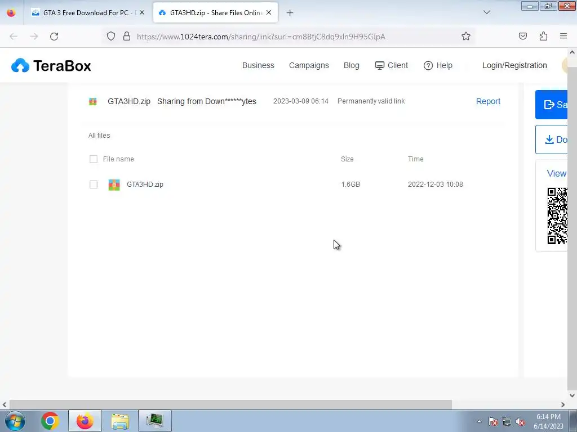Click the taskbar clock showing 6:14 PM

[548, 421]
